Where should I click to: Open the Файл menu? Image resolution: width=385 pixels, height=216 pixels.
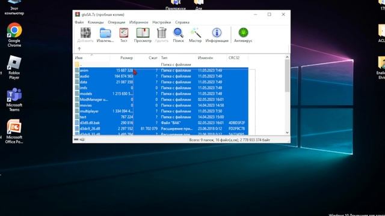pos(79,22)
